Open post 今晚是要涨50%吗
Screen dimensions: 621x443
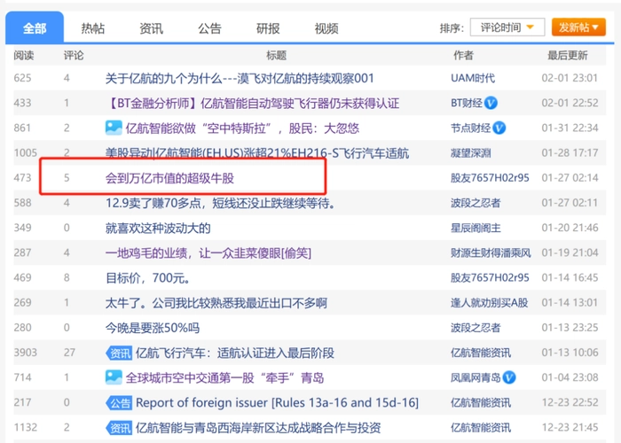click(153, 328)
